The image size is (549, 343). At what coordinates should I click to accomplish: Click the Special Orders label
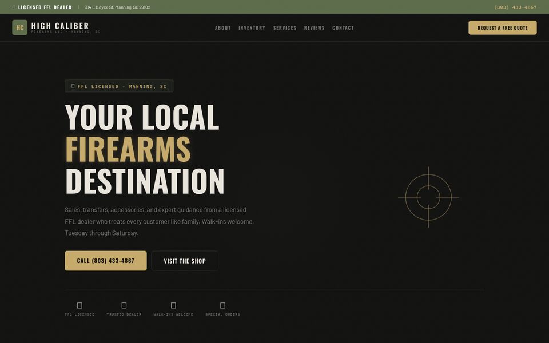coord(222,314)
